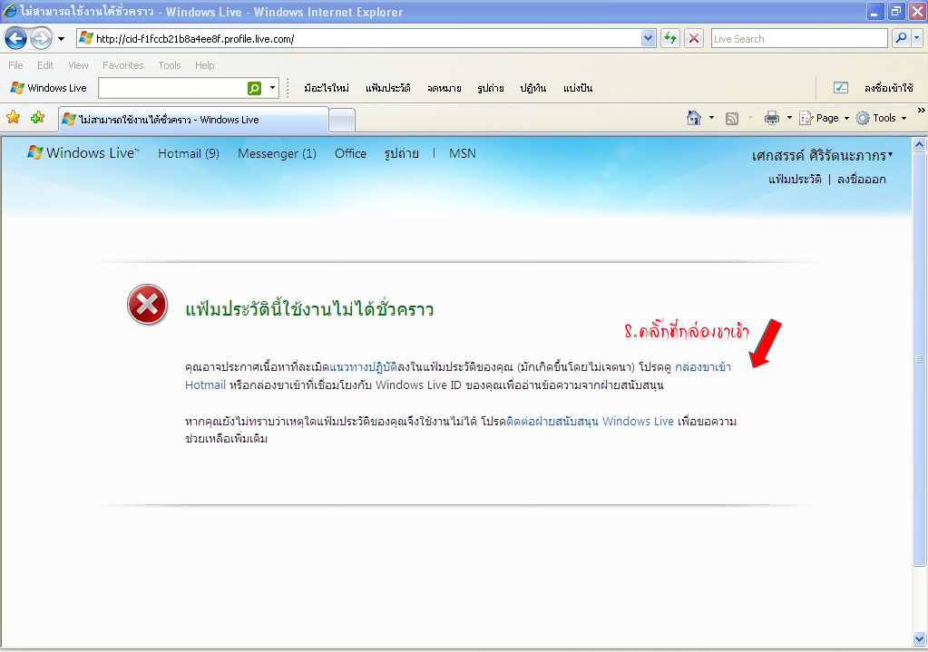This screenshot has height=652, width=928.
Task: Click the Live Search input box
Action: tap(799, 39)
